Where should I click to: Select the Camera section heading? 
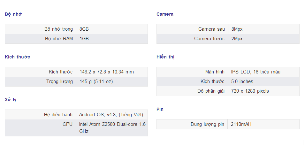tap(165, 14)
